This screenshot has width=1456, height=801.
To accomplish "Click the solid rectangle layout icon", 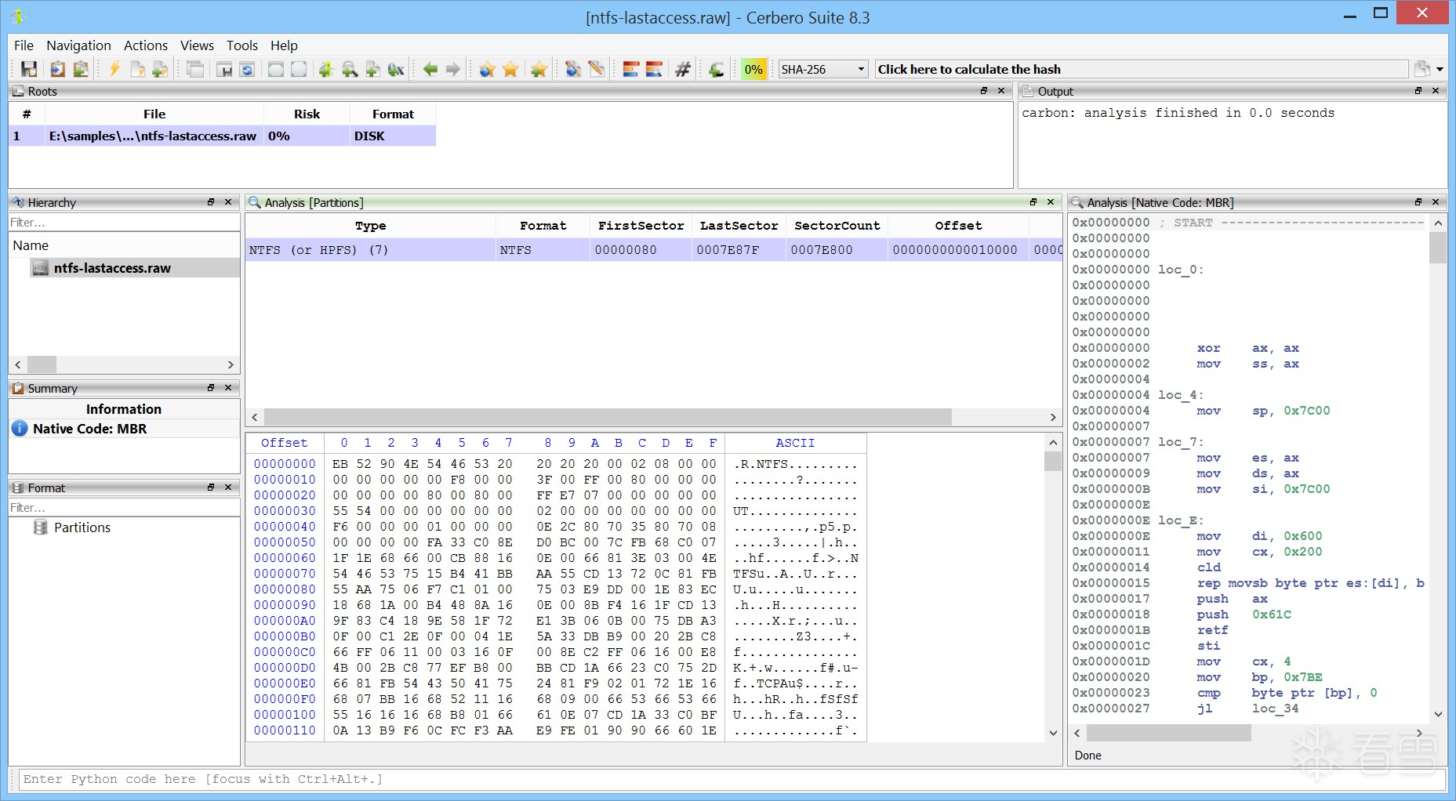I will click(x=276, y=69).
